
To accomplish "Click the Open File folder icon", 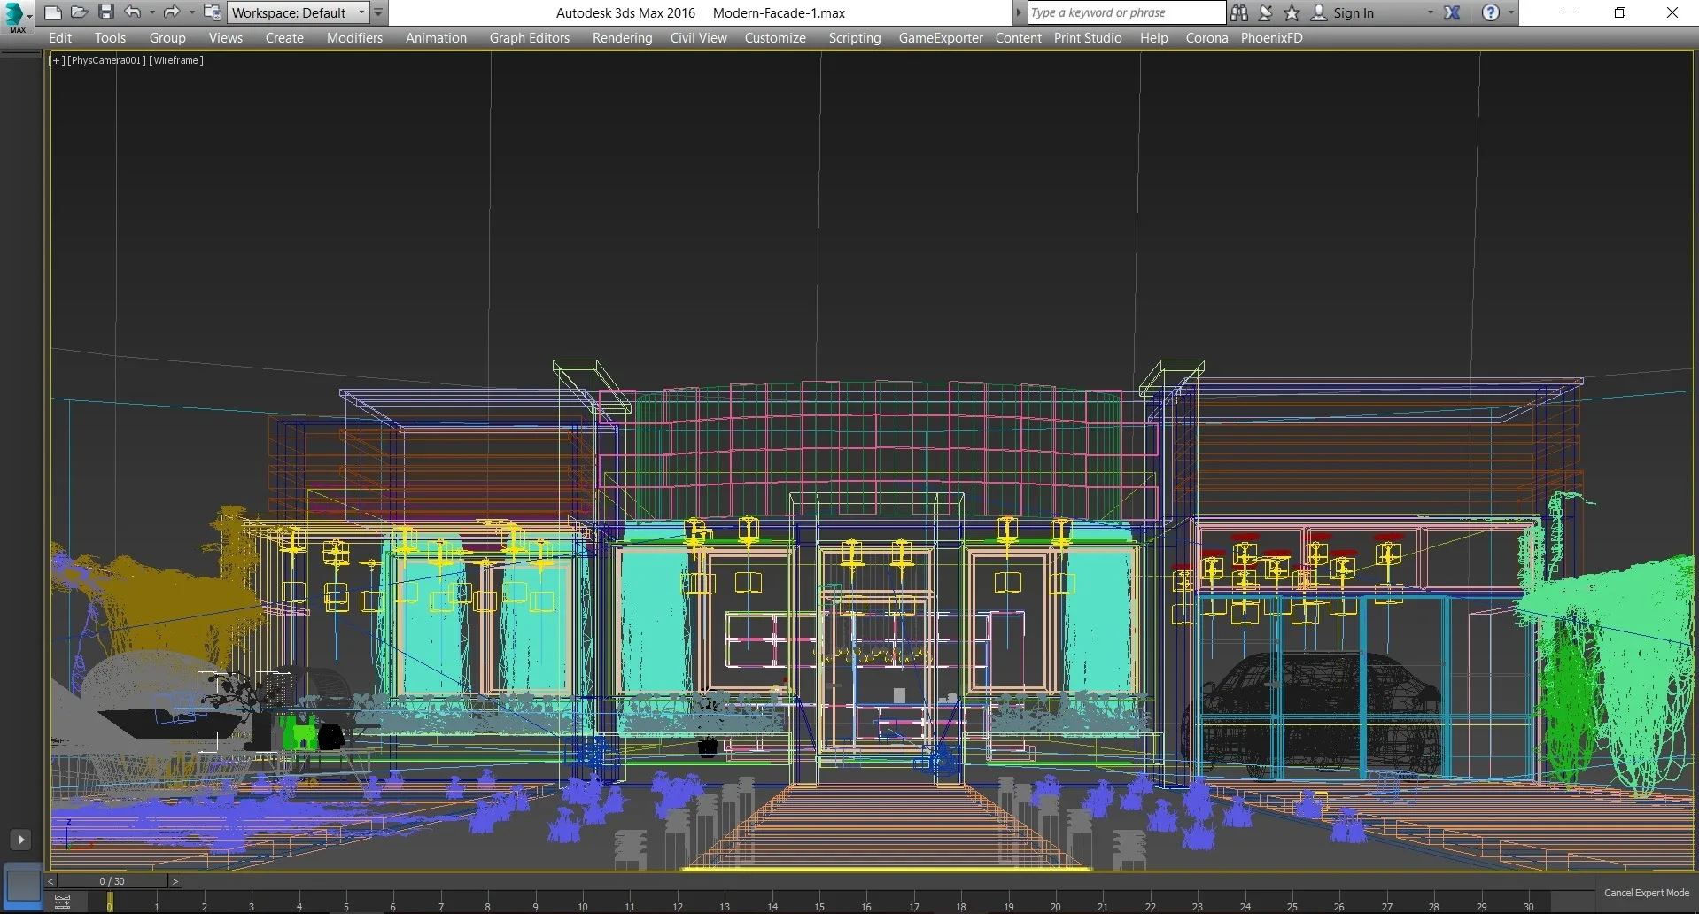I will (x=80, y=12).
